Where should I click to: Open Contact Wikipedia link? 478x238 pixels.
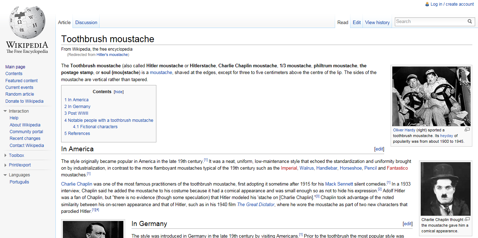pos(27,146)
